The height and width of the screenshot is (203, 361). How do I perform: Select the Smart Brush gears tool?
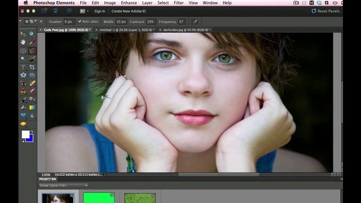click(x=32, y=100)
